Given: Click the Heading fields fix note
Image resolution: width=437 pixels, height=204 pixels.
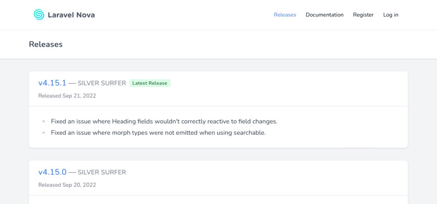Looking at the screenshot, I should (x=164, y=122).
